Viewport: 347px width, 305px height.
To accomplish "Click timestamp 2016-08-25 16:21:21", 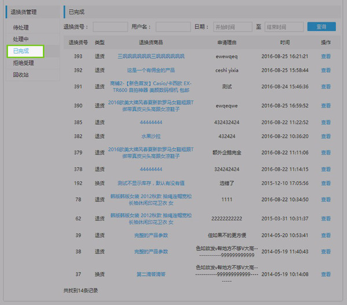I will [x=285, y=56].
